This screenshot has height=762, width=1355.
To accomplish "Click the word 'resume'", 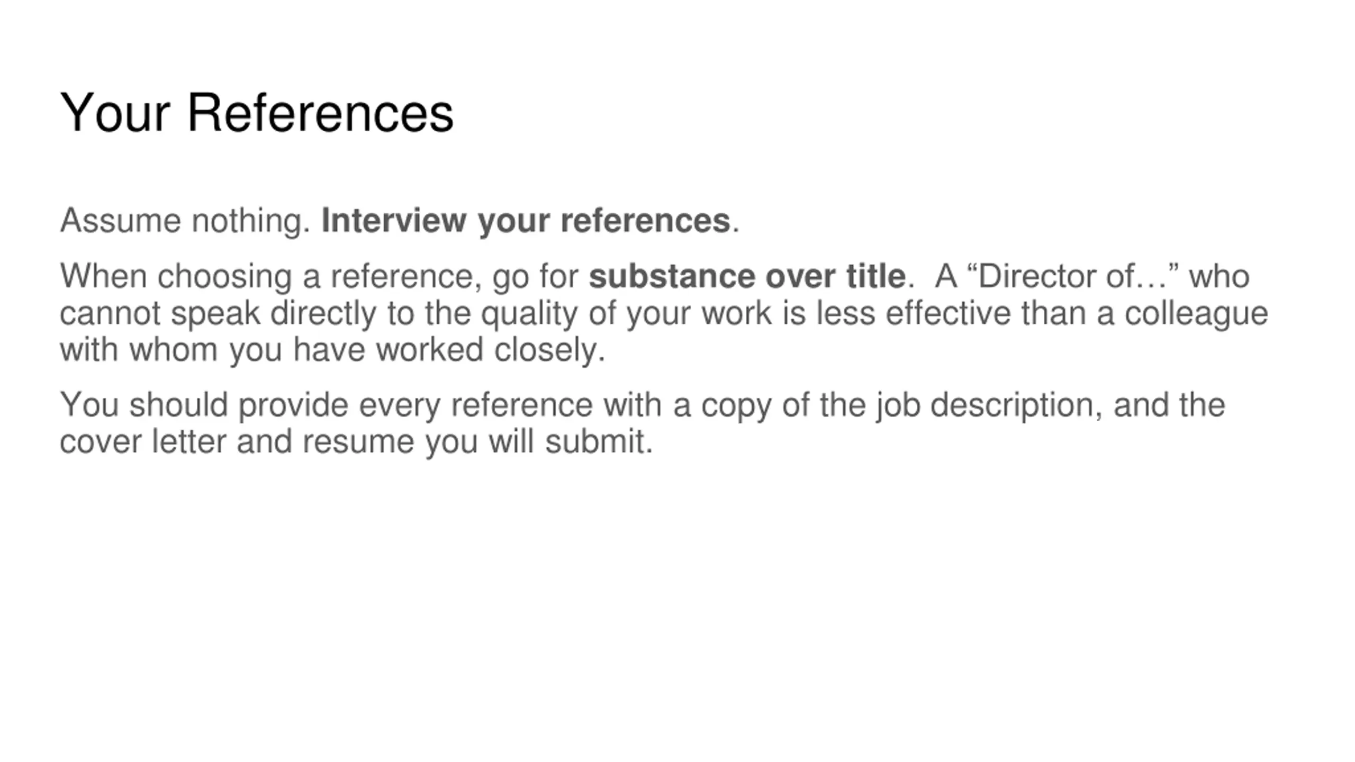I will (x=358, y=442).
